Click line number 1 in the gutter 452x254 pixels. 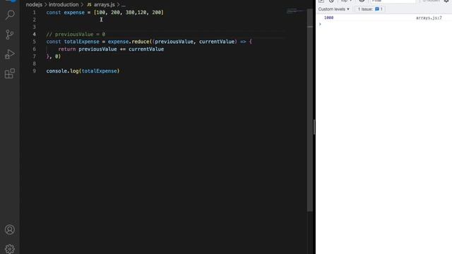tap(35, 13)
